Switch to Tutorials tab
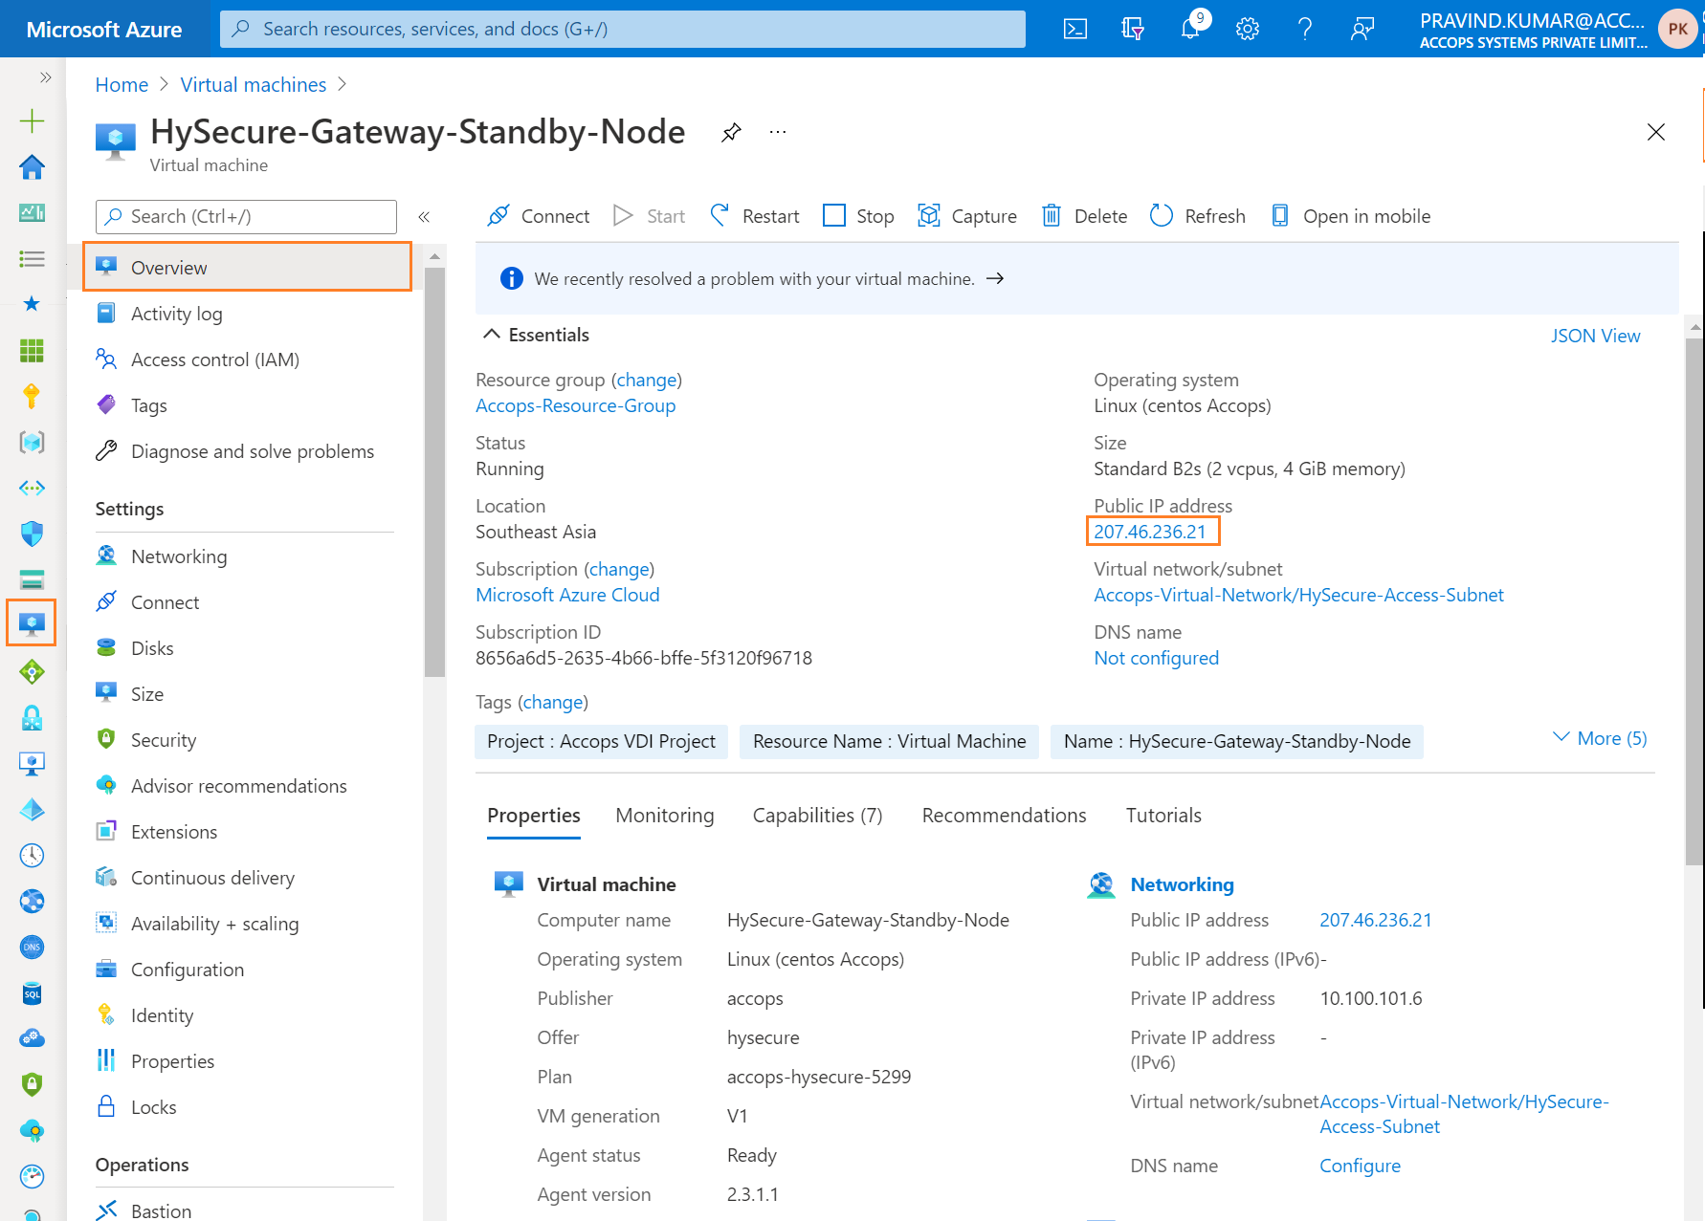Image resolution: width=1705 pixels, height=1221 pixels. click(x=1163, y=816)
